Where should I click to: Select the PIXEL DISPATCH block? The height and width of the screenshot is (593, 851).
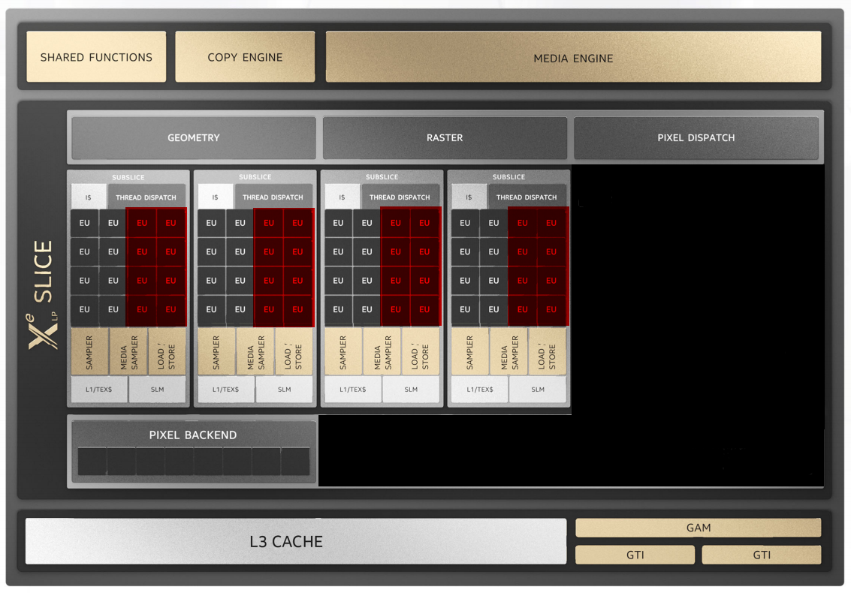click(696, 138)
